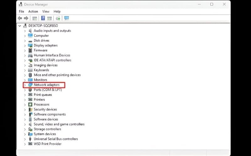The height and width of the screenshot is (156, 251).
Task: Click the Disk drives icon
Action: click(30, 41)
